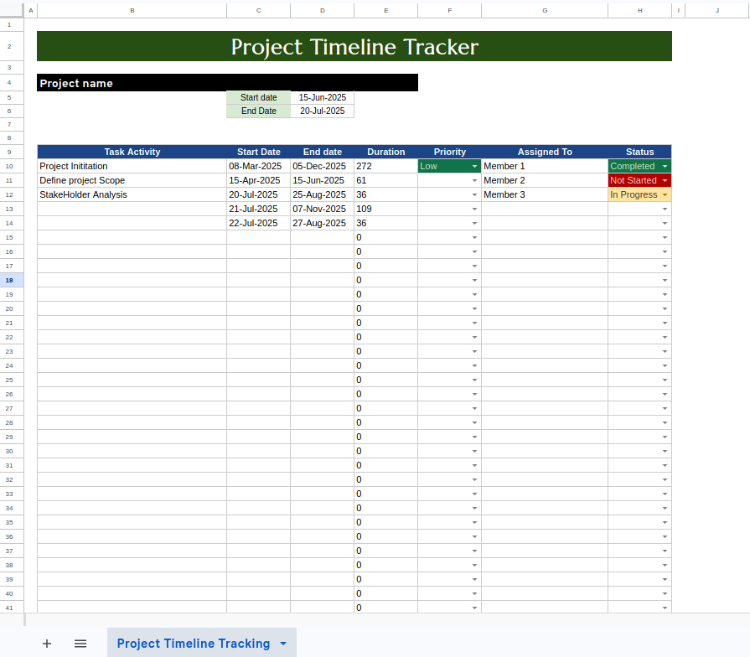The image size is (750, 657).
Task: Open Priority dropdown for StakeHolder Analysis
Action: 474,194
